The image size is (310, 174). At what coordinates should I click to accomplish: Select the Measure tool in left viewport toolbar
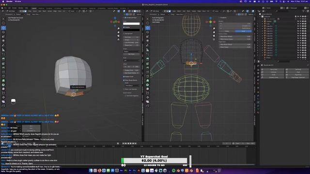tap(3, 50)
